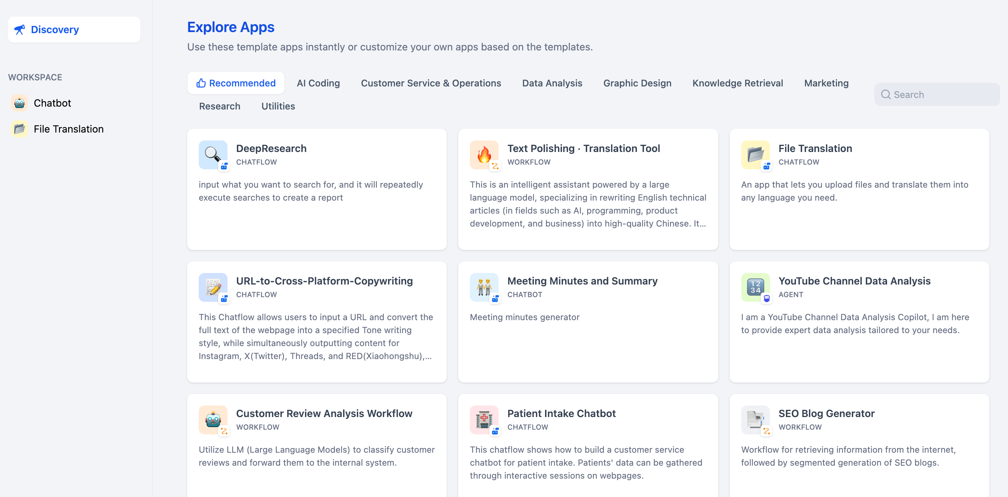Viewport: 1008px width, 497px height.
Task: Open the Meeting Minutes and Summary title
Action: pyautogui.click(x=582, y=281)
